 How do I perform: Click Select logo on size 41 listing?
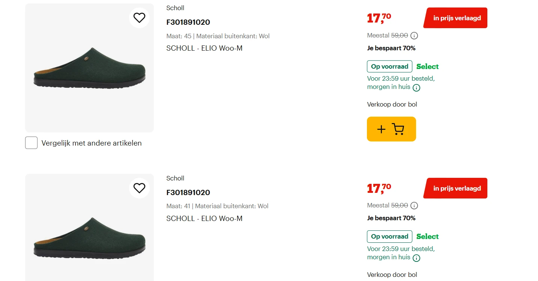pyautogui.click(x=427, y=236)
